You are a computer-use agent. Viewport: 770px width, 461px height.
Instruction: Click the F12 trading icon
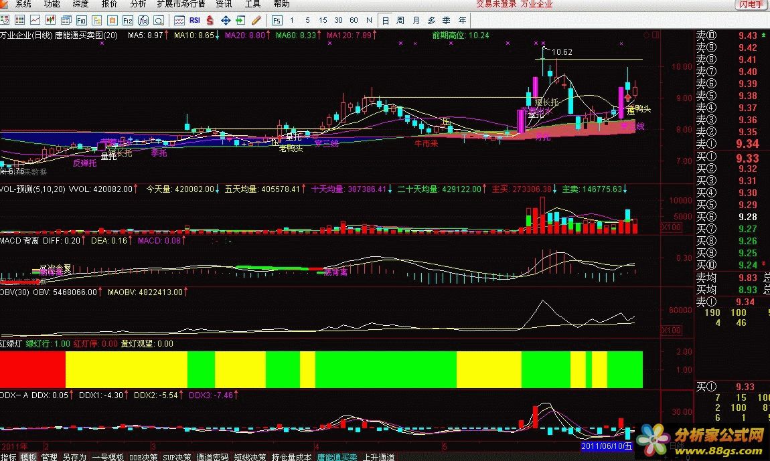coord(128,20)
